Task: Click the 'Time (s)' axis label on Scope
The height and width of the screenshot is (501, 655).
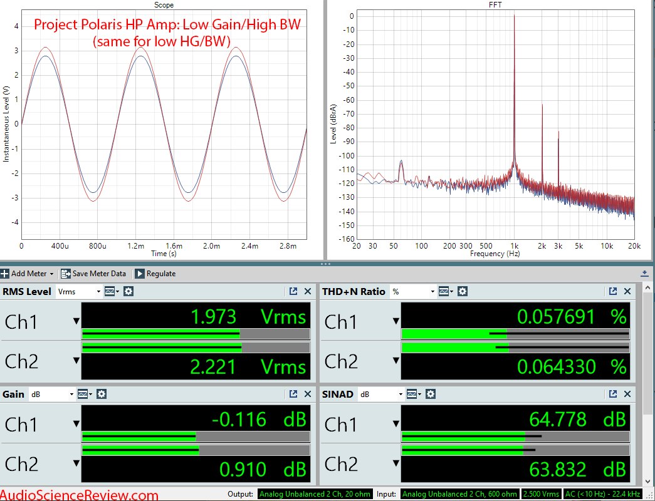Action: [164, 254]
